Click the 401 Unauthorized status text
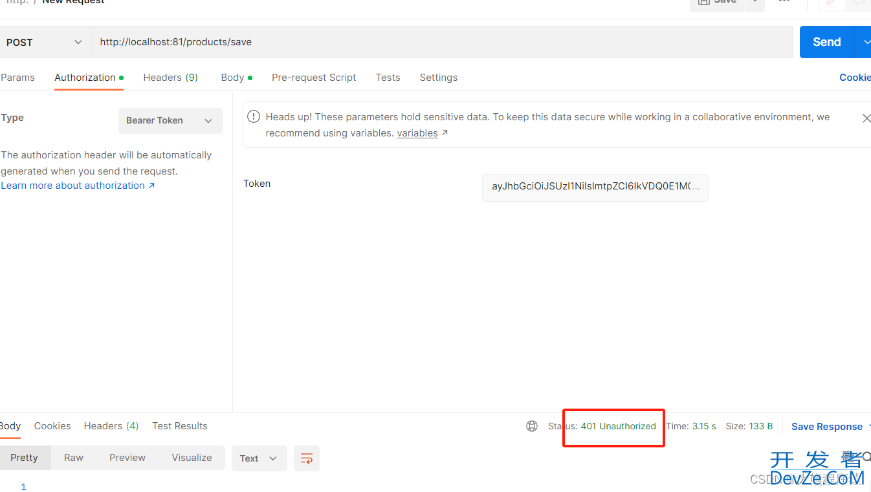Viewport: 871px width, 492px height. pyautogui.click(x=619, y=426)
